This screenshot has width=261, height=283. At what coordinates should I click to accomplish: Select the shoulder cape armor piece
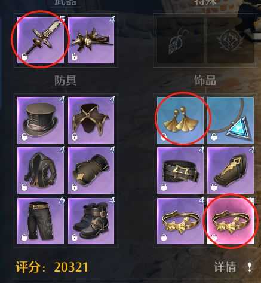(x=91, y=120)
